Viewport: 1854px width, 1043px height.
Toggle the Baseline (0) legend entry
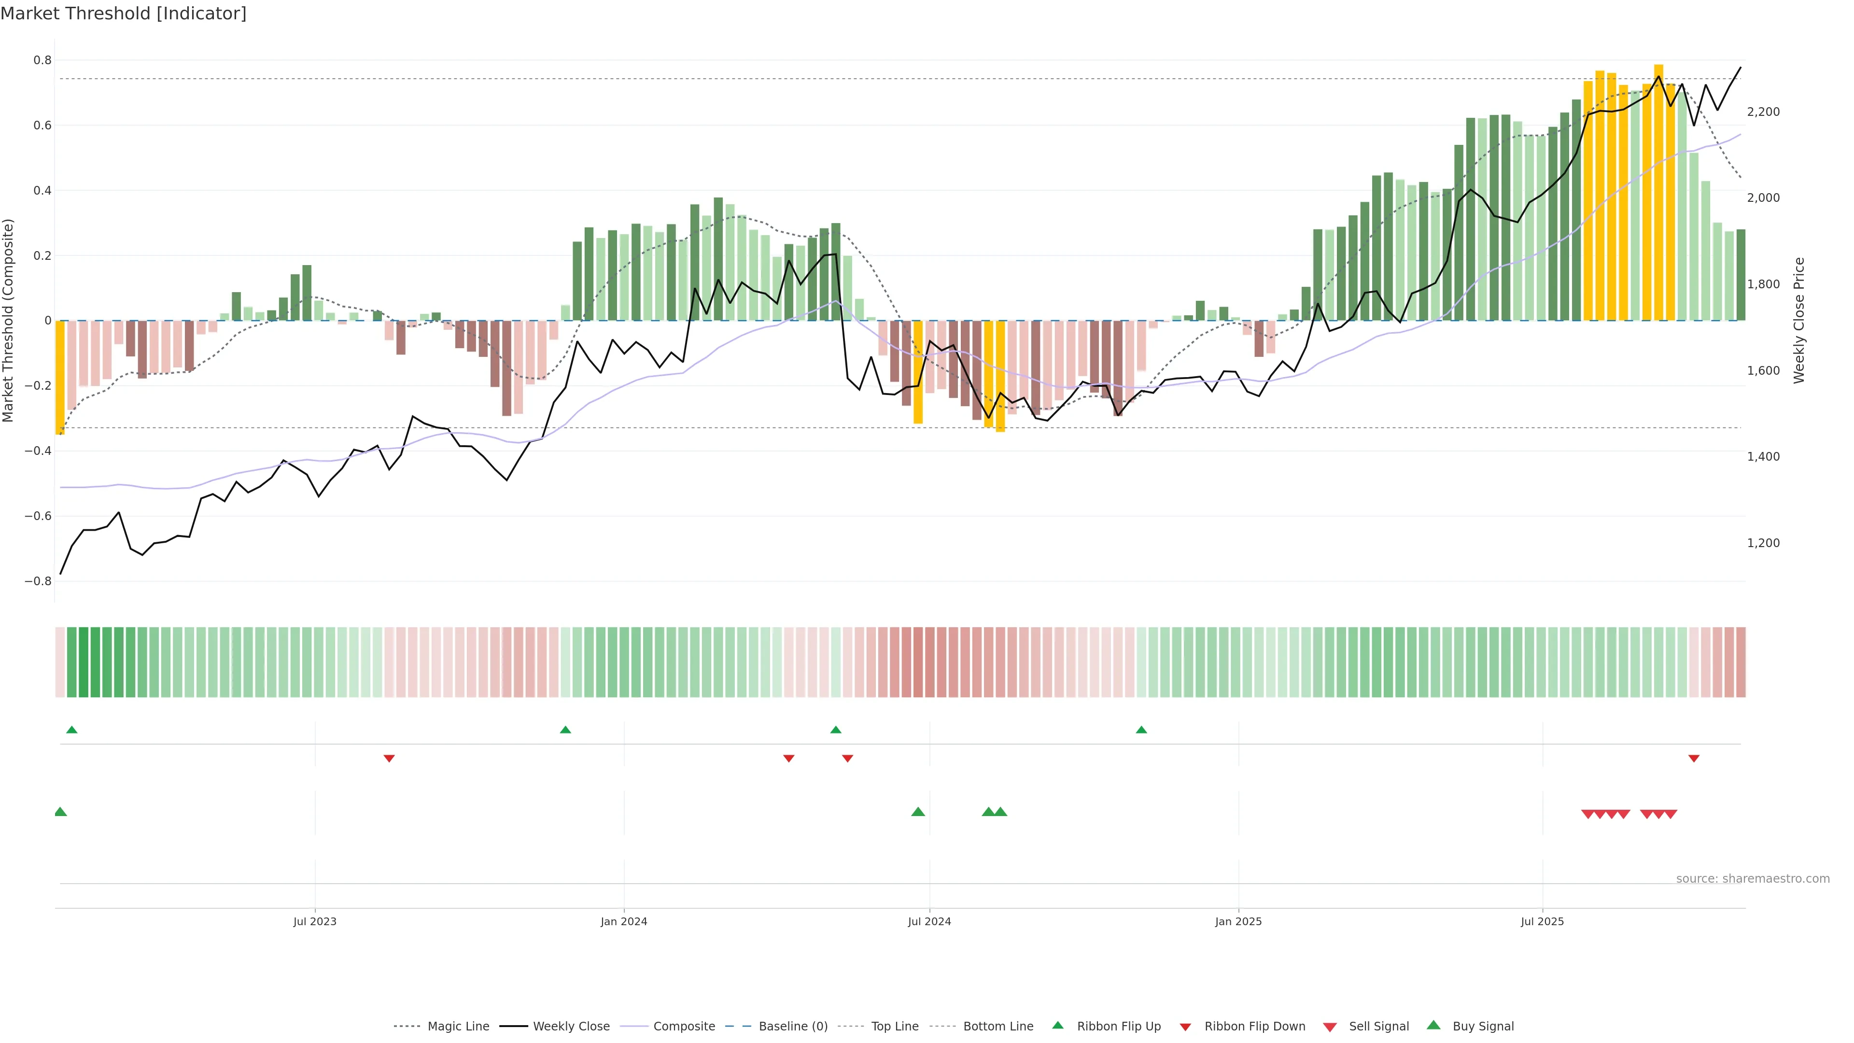792,1027
